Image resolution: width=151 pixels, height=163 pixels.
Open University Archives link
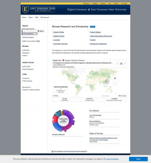point(60,44)
